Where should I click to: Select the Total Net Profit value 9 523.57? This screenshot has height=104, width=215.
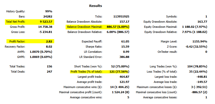pyautogui.click(x=45, y=22)
